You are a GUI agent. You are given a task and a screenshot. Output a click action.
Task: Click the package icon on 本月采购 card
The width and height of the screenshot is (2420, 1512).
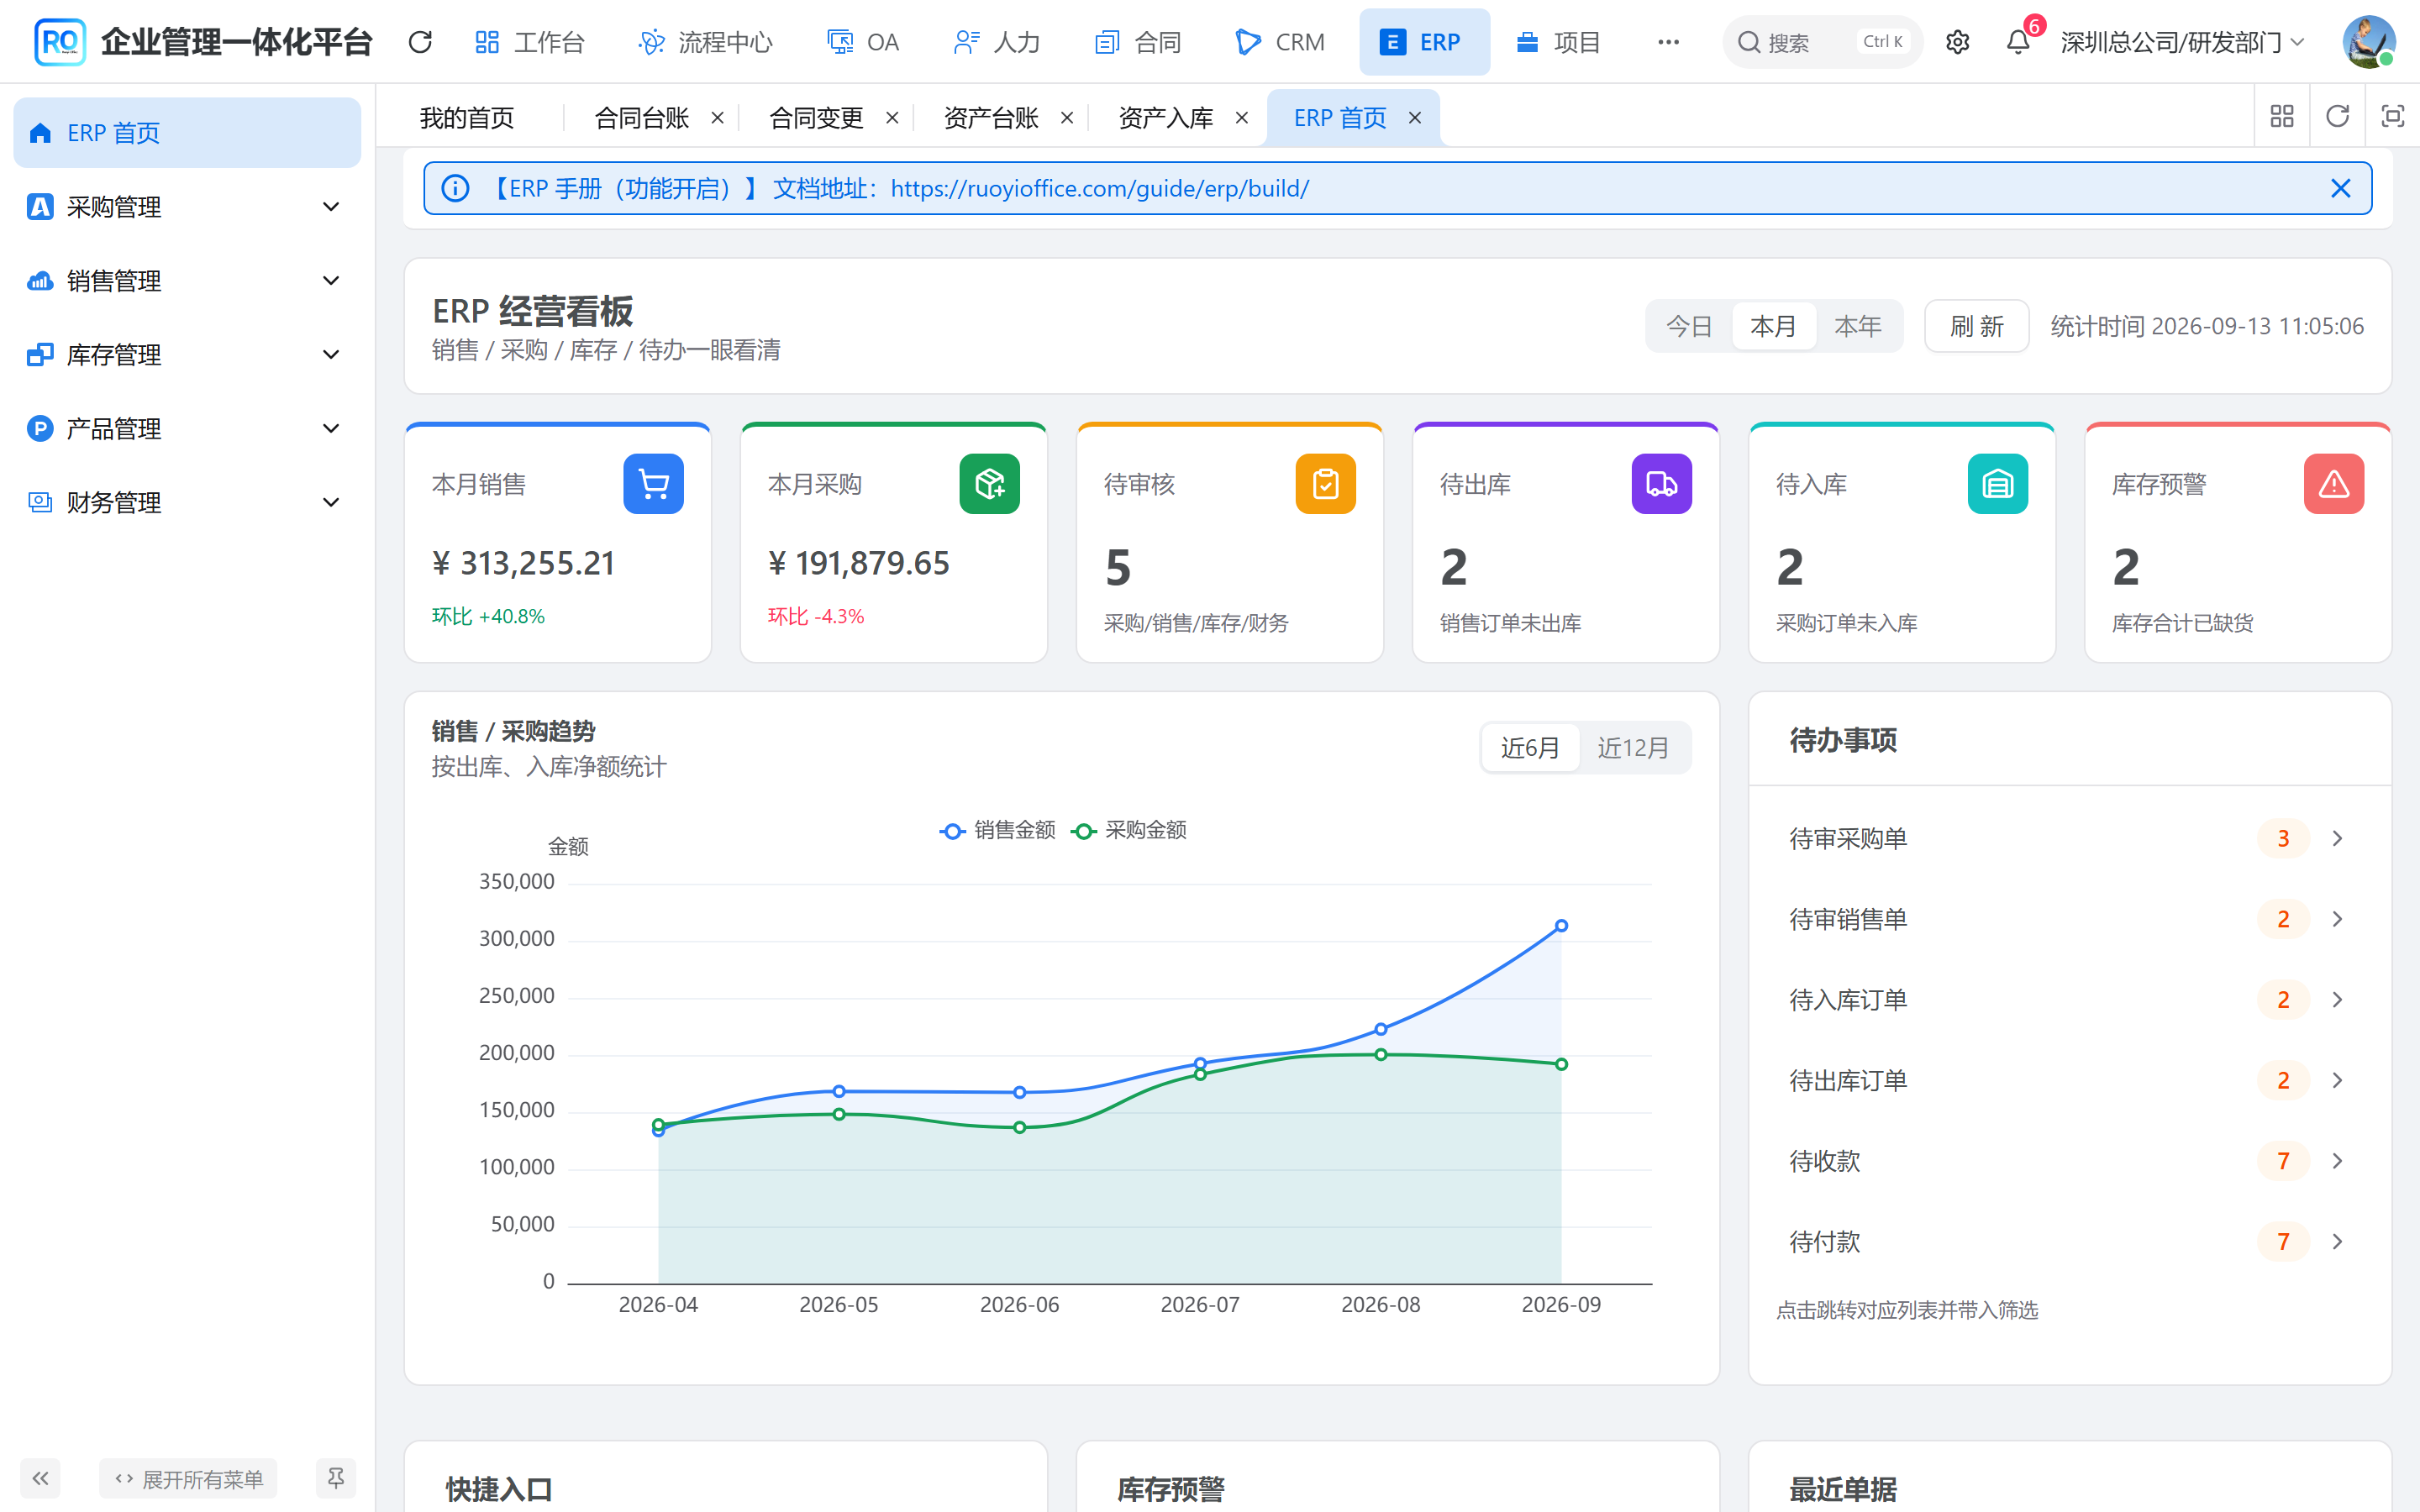tap(989, 484)
